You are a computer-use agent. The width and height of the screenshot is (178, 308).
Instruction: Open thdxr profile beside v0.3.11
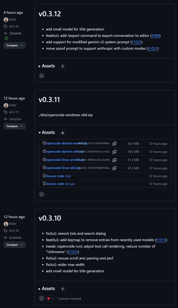13,105
